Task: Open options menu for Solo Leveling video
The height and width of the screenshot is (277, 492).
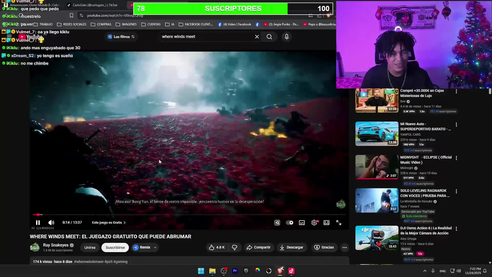Action: pos(456,191)
